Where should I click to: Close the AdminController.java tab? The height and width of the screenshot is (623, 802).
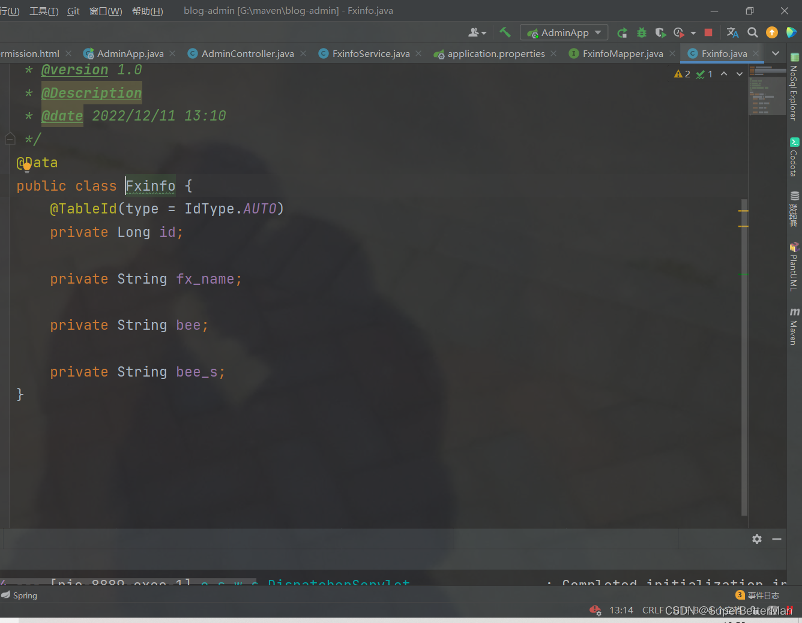click(x=303, y=53)
